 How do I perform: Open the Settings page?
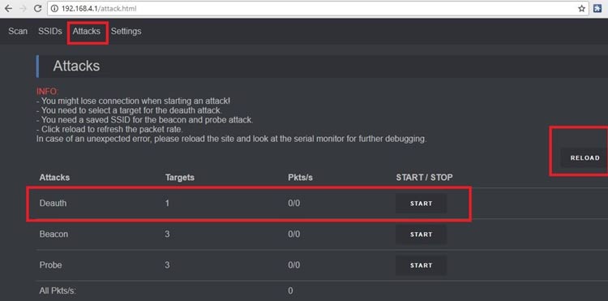tap(126, 31)
